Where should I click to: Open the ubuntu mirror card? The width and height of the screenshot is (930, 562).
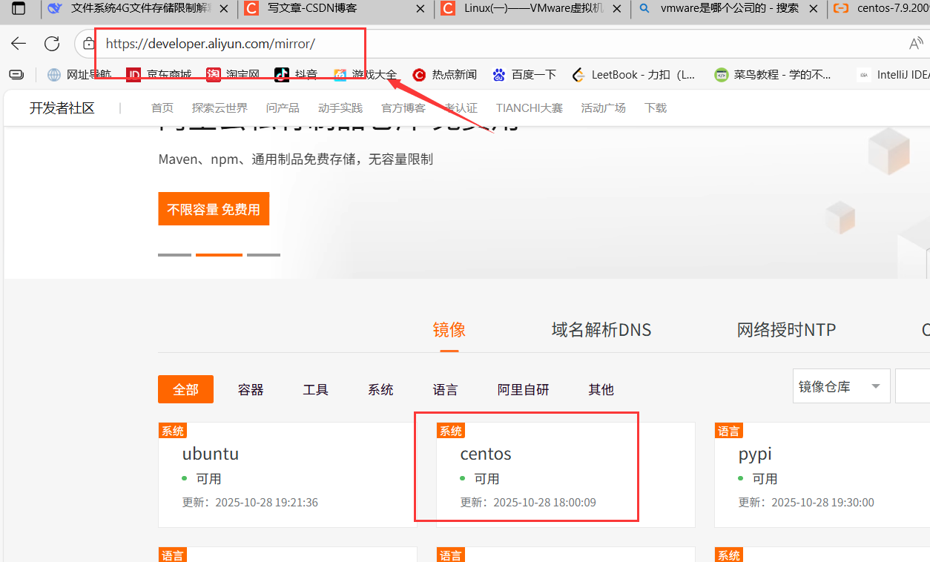click(288, 475)
